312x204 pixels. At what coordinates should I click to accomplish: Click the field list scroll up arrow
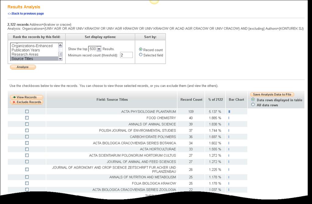pyautogui.click(x=60, y=46)
